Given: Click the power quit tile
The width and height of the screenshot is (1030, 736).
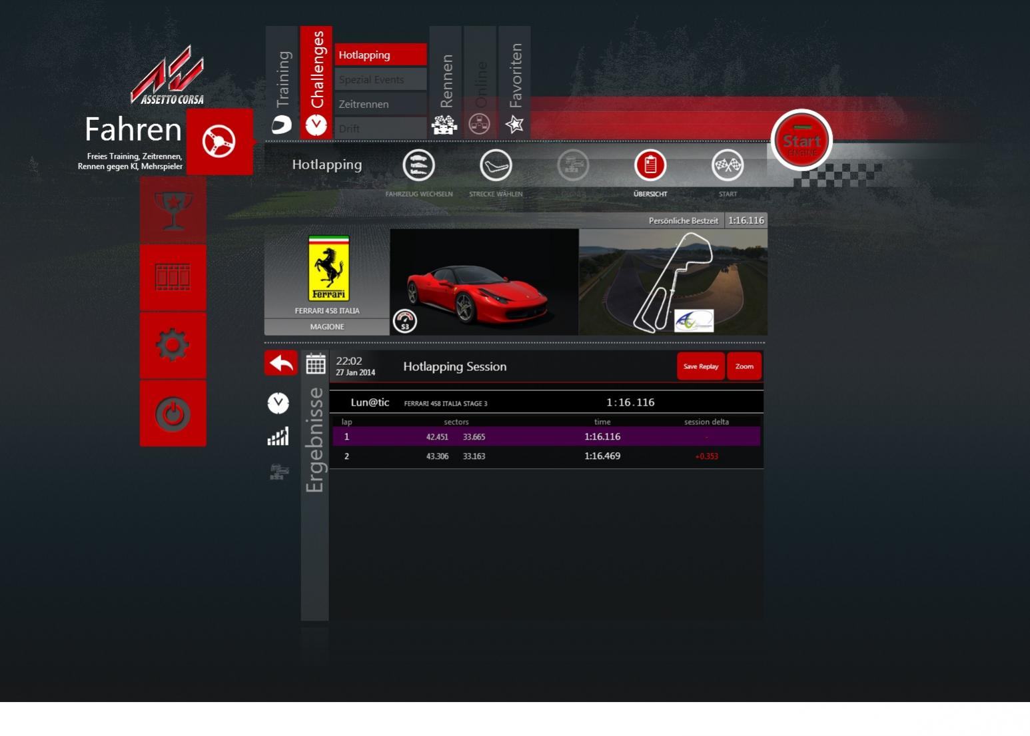Looking at the screenshot, I should [173, 414].
